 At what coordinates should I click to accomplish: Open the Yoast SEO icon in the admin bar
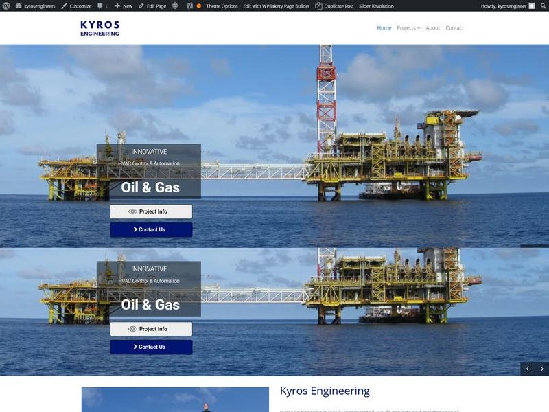(189, 6)
